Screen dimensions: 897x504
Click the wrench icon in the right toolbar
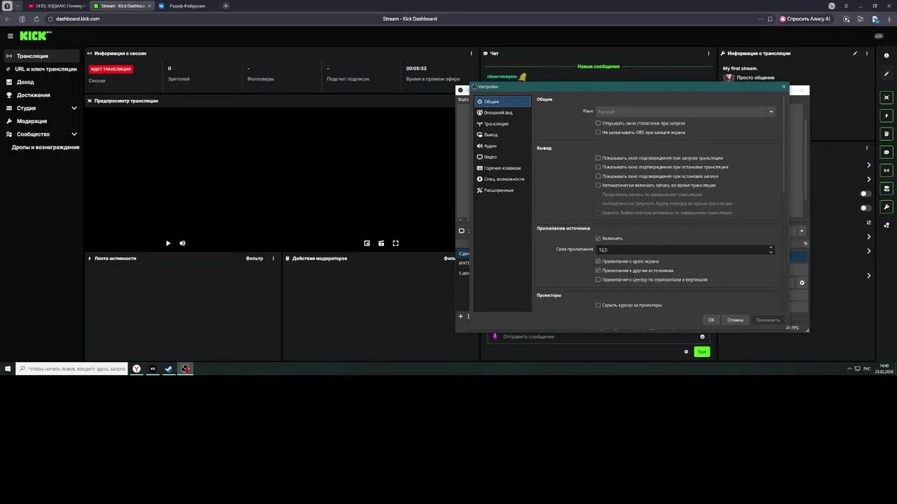coord(886,206)
